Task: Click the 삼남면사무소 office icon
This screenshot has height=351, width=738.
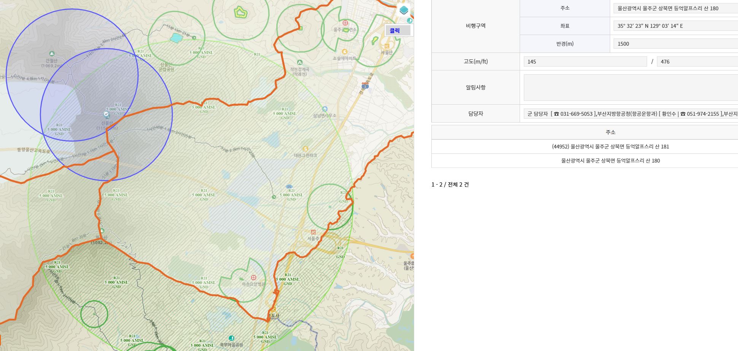Action: click(x=325, y=109)
